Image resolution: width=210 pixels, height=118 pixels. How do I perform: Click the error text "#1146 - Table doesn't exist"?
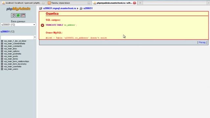[x=76, y=38]
